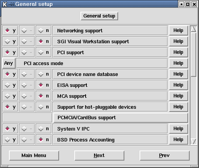
Task: Open Help for PCI device name database
Action: click(179, 74)
